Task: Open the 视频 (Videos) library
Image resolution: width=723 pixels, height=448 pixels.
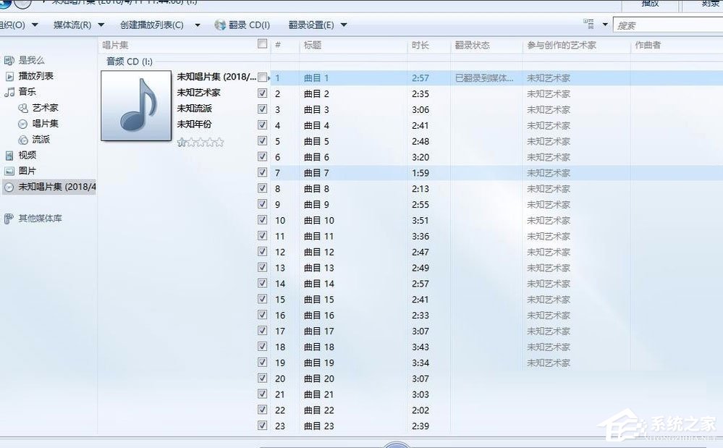Action: click(25, 155)
